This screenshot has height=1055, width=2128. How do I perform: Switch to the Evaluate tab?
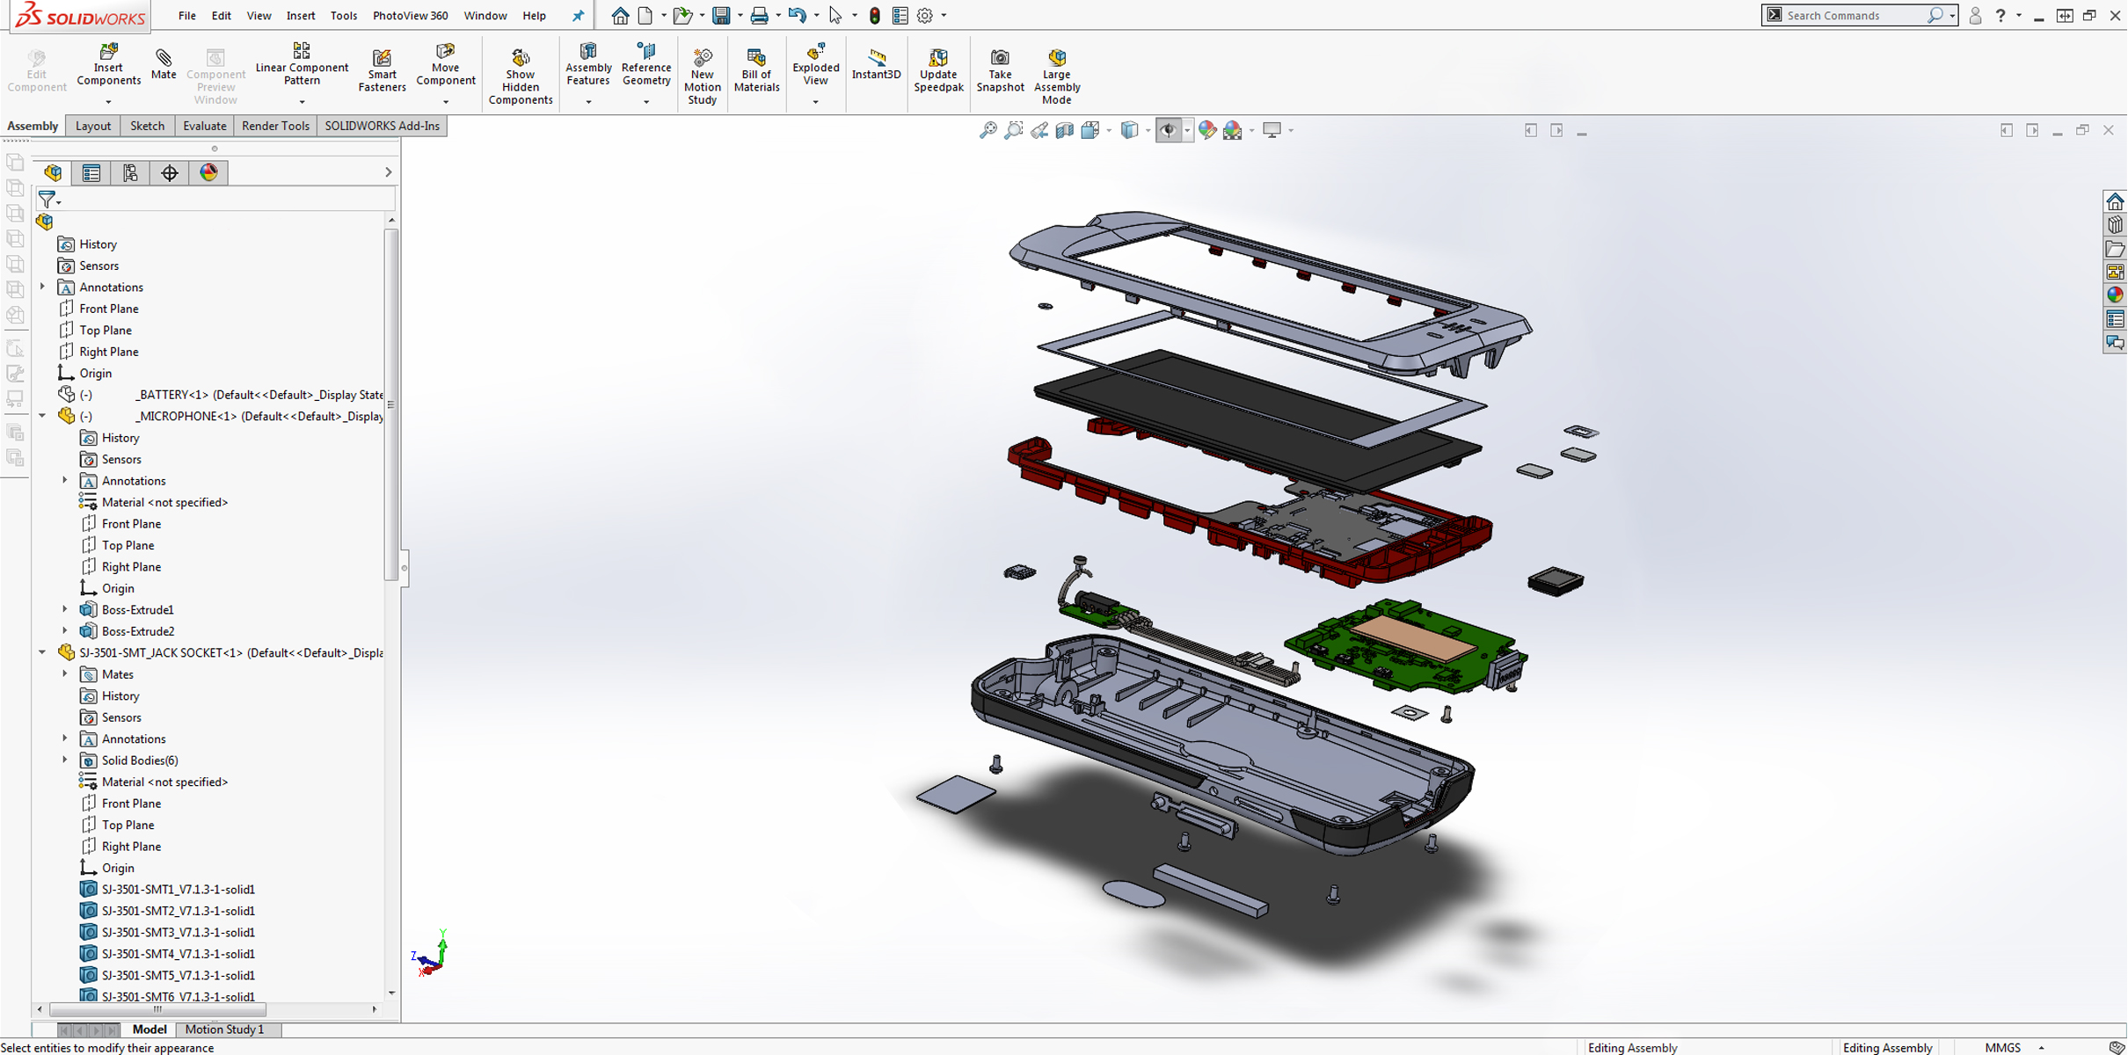coord(204,126)
